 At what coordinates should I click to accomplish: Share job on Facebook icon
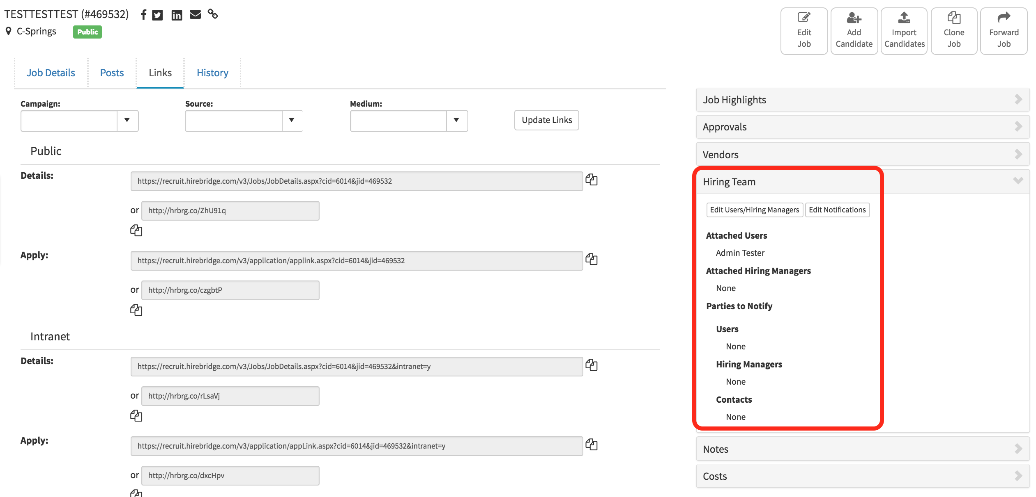pyautogui.click(x=143, y=15)
